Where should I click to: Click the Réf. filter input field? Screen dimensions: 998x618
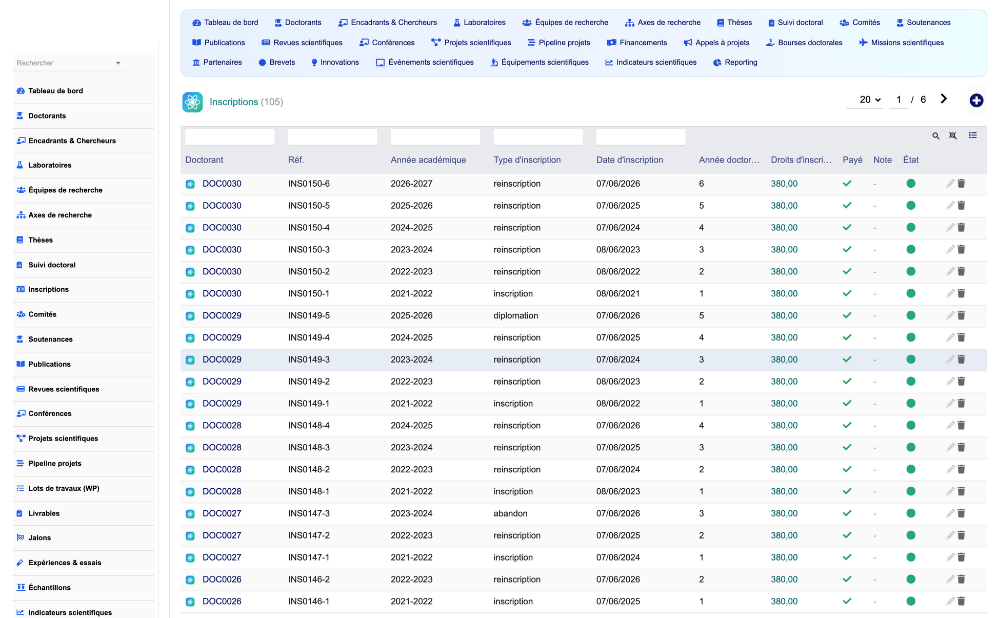[x=332, y=137]
